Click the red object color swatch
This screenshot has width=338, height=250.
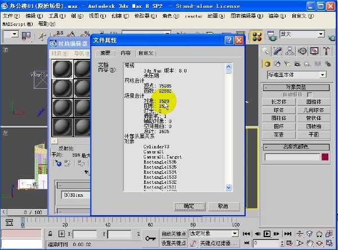[325, 157]
